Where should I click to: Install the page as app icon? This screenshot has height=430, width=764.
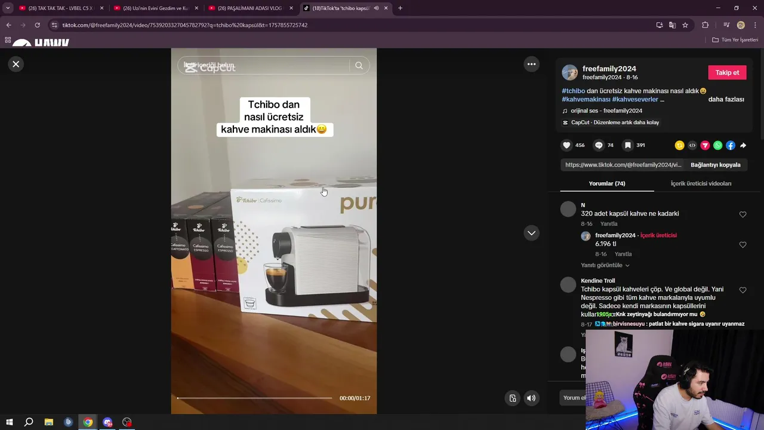point(660,25)
